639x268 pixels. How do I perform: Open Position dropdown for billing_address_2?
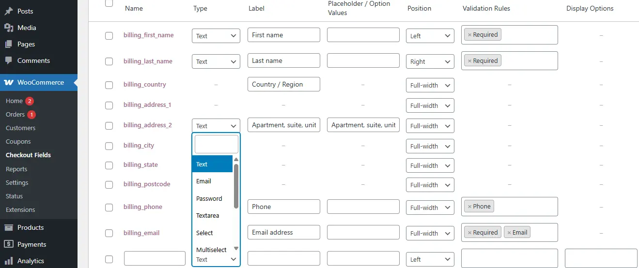pos(430,126)
